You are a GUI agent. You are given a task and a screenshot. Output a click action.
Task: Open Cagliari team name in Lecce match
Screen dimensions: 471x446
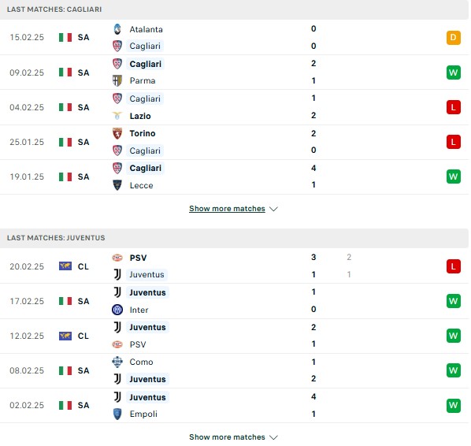[146, 168]
